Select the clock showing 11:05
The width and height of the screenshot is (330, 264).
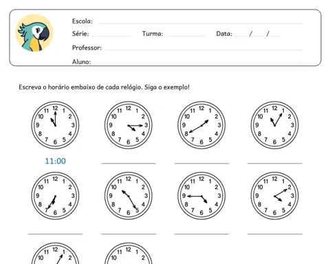(x=274, y=125)
